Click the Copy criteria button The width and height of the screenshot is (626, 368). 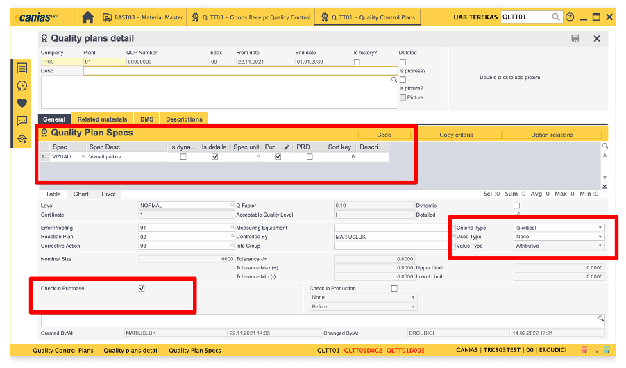point(456,135)
